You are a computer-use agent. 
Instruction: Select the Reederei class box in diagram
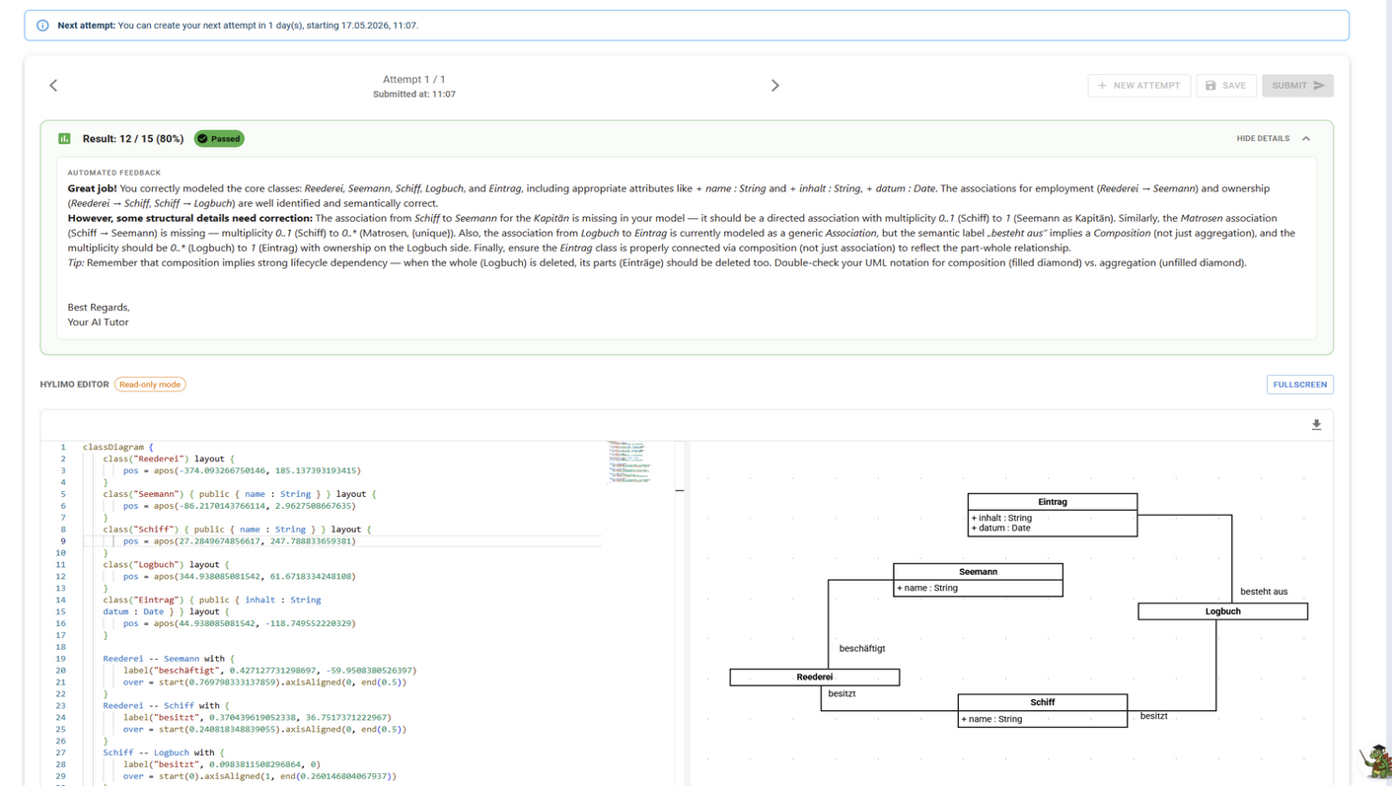[x=814, y=678]
